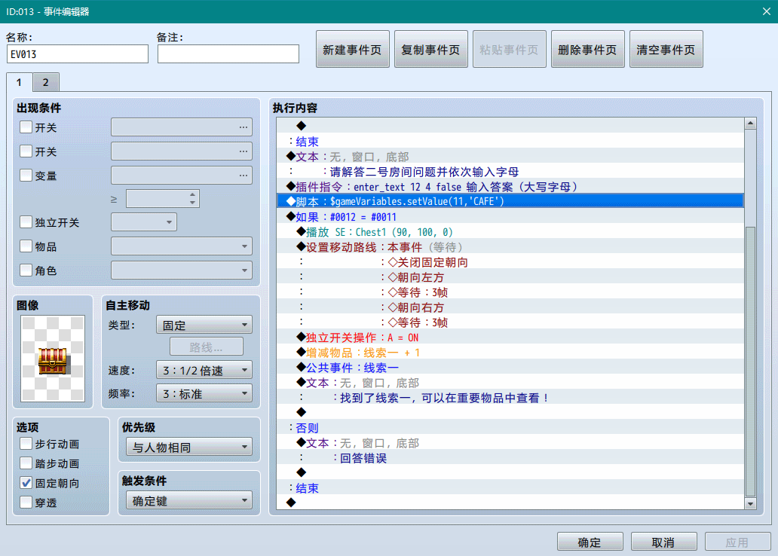Switch to event page tab 2
The width and height of the screenshot is (778, 556).
45,82
